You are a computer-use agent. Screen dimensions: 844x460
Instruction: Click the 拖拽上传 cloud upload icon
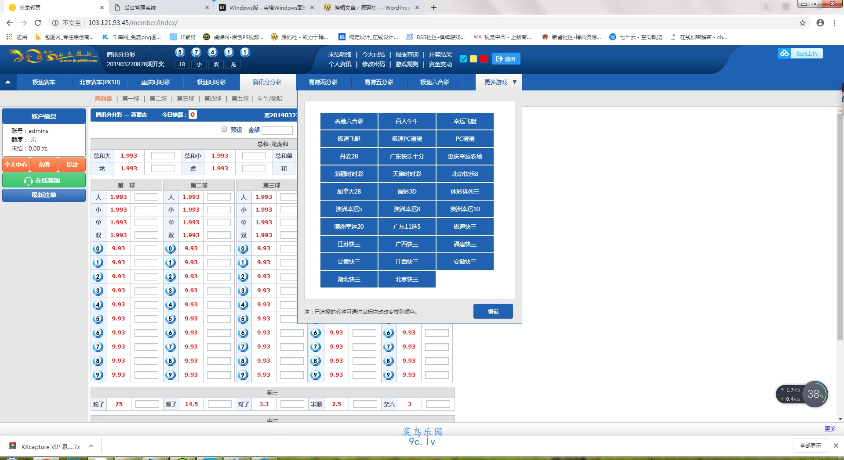coord(785,54)
